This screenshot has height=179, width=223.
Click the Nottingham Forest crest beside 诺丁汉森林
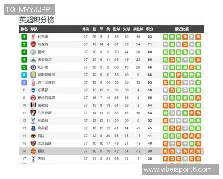pos(33,82)
